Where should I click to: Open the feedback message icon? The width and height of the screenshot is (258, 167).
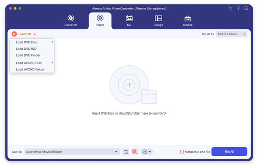(x=246, y=9)
